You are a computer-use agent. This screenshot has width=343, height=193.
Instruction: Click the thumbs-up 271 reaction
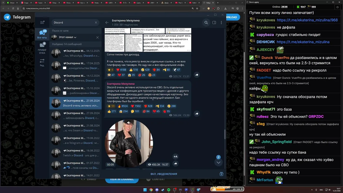coord(112,111)
